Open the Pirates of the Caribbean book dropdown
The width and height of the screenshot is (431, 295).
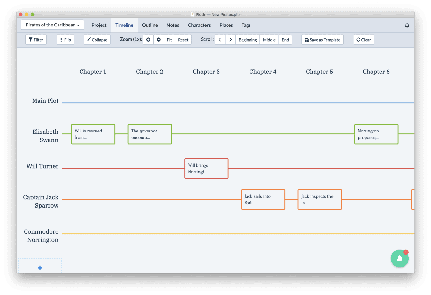pos(52,25)
